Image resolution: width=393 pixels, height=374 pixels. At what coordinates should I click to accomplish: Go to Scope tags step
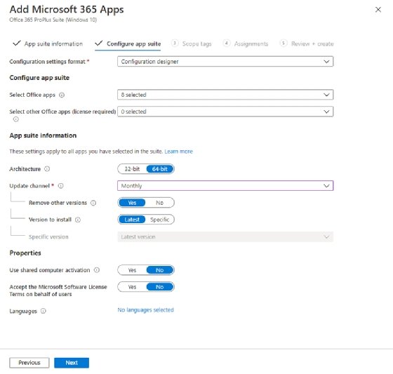pyautogui.click(x=192, y=44)
